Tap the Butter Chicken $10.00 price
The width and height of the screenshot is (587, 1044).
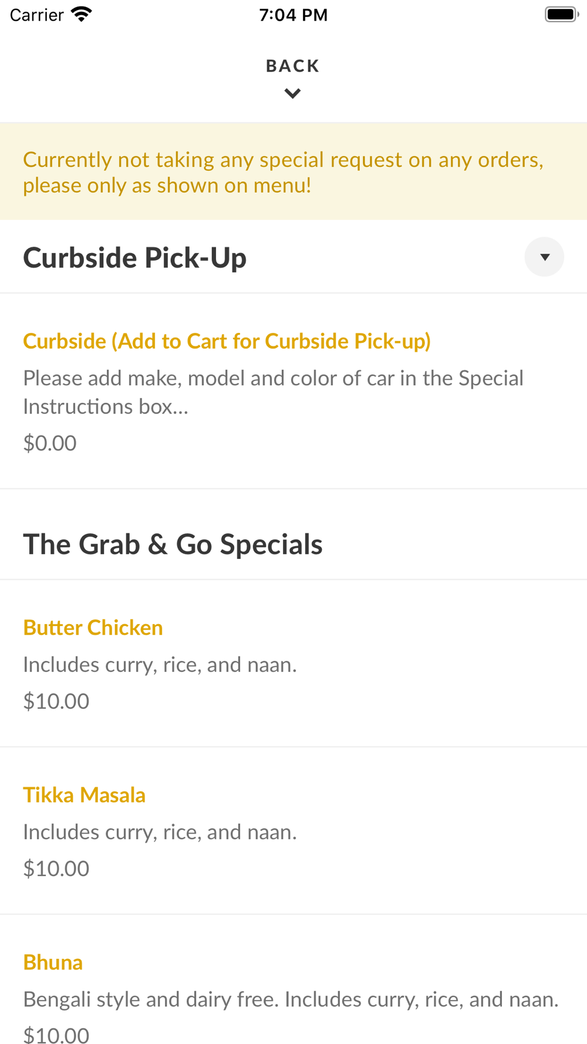pos(56,701)
